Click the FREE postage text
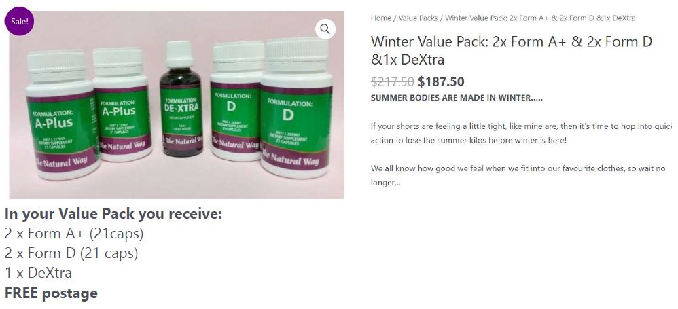 [x=51, y=293]
